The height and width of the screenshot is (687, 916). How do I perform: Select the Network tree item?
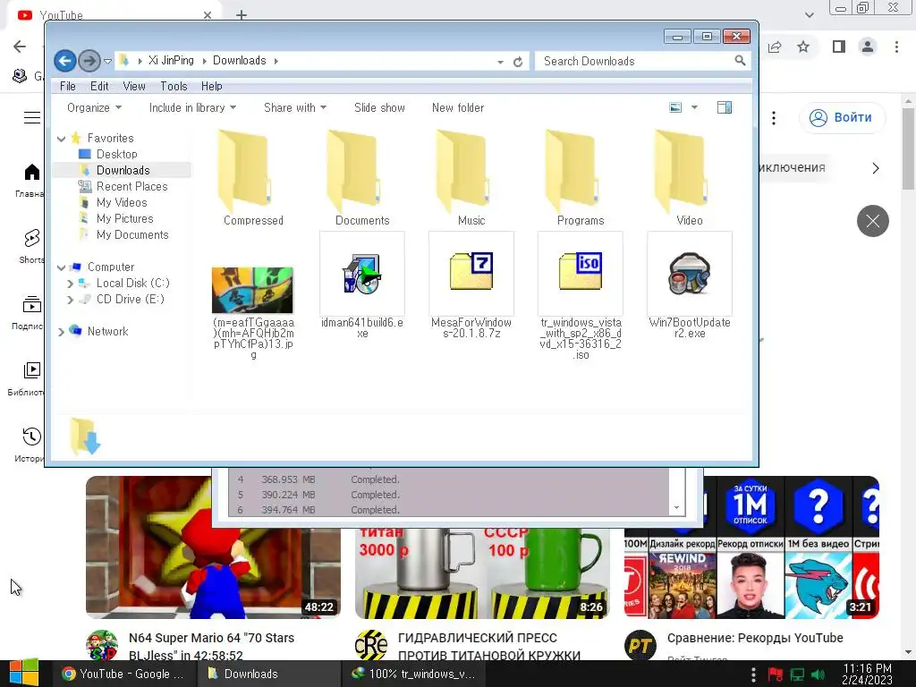coord(107,331)
